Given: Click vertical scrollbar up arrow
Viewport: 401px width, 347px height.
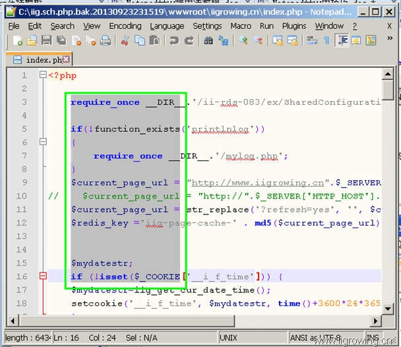Looking at the screenshot, I should pos(388,74).
